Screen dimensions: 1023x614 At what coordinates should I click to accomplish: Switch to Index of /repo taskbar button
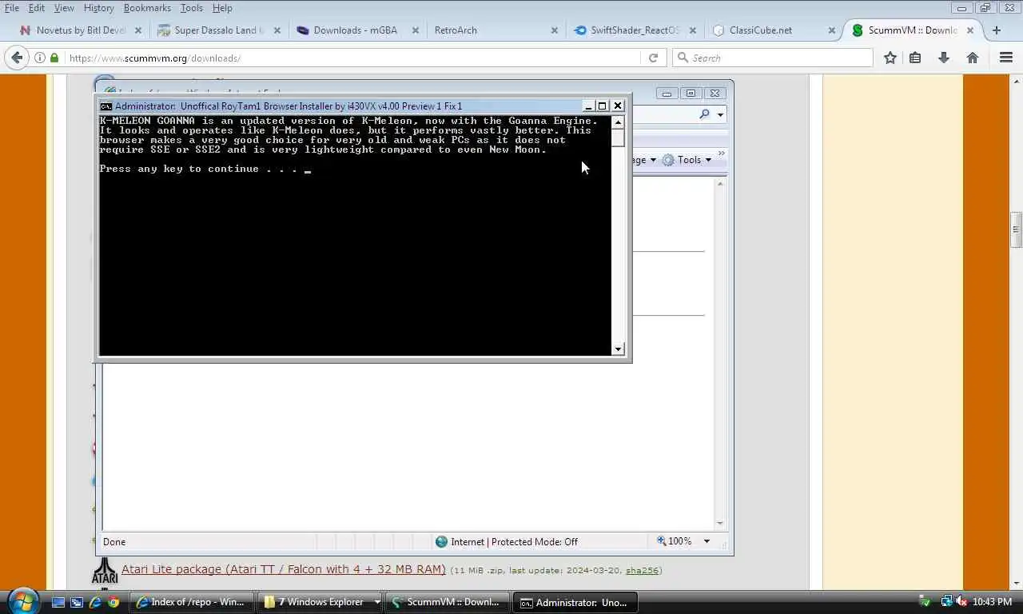click(193, 602)
